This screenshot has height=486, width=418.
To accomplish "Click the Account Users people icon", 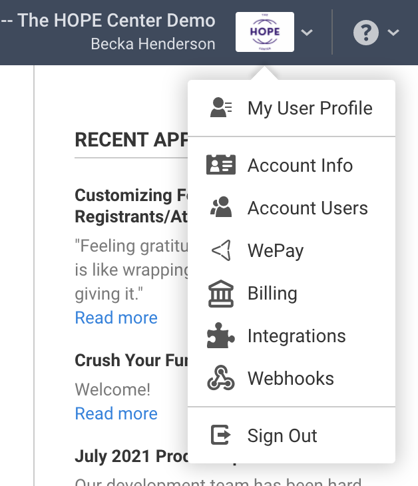I will pos(220,208).
